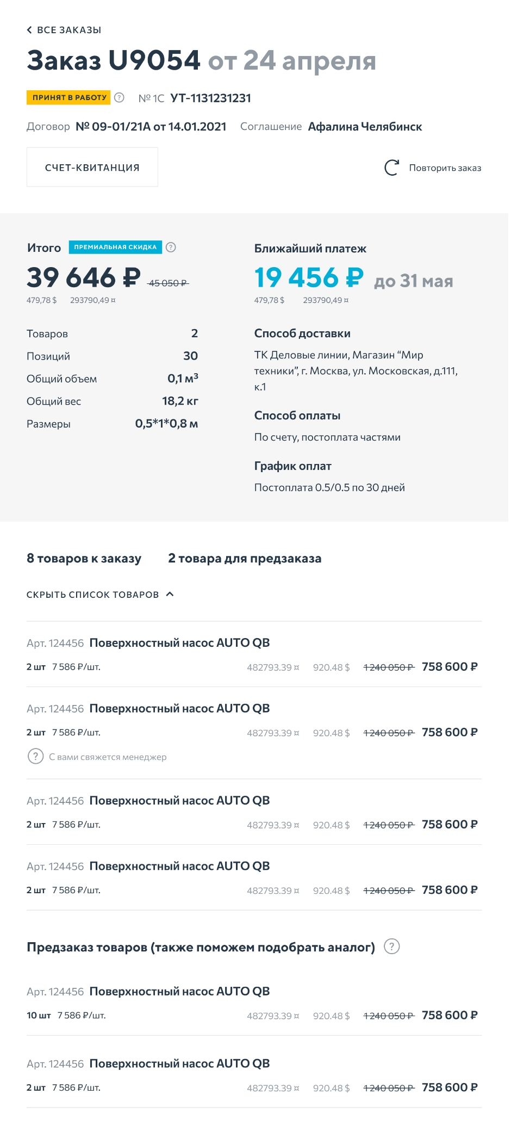Image resolution: width=511 pixels, height=1138 pixels.
Task: Open the СЧЕТ-КВИТАНЦИЯ document
Action: 92,168
